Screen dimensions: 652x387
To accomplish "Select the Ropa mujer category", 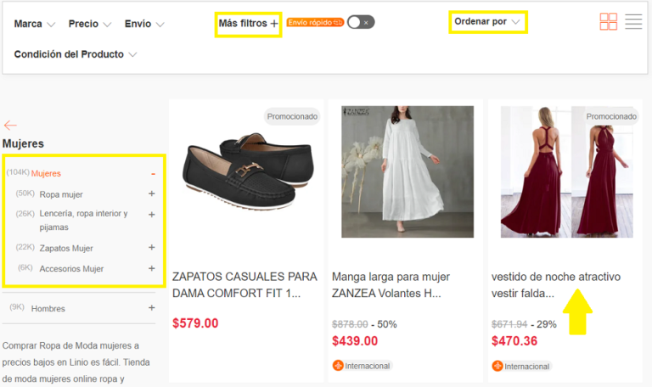I will [x=61, y=194].
